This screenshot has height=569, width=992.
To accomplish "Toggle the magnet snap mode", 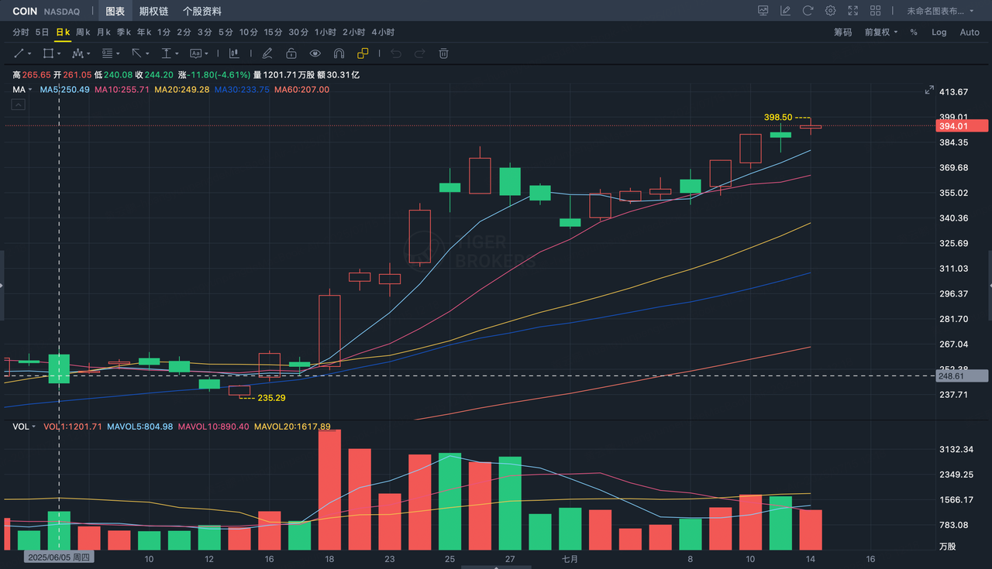I will tap(339, 53).
